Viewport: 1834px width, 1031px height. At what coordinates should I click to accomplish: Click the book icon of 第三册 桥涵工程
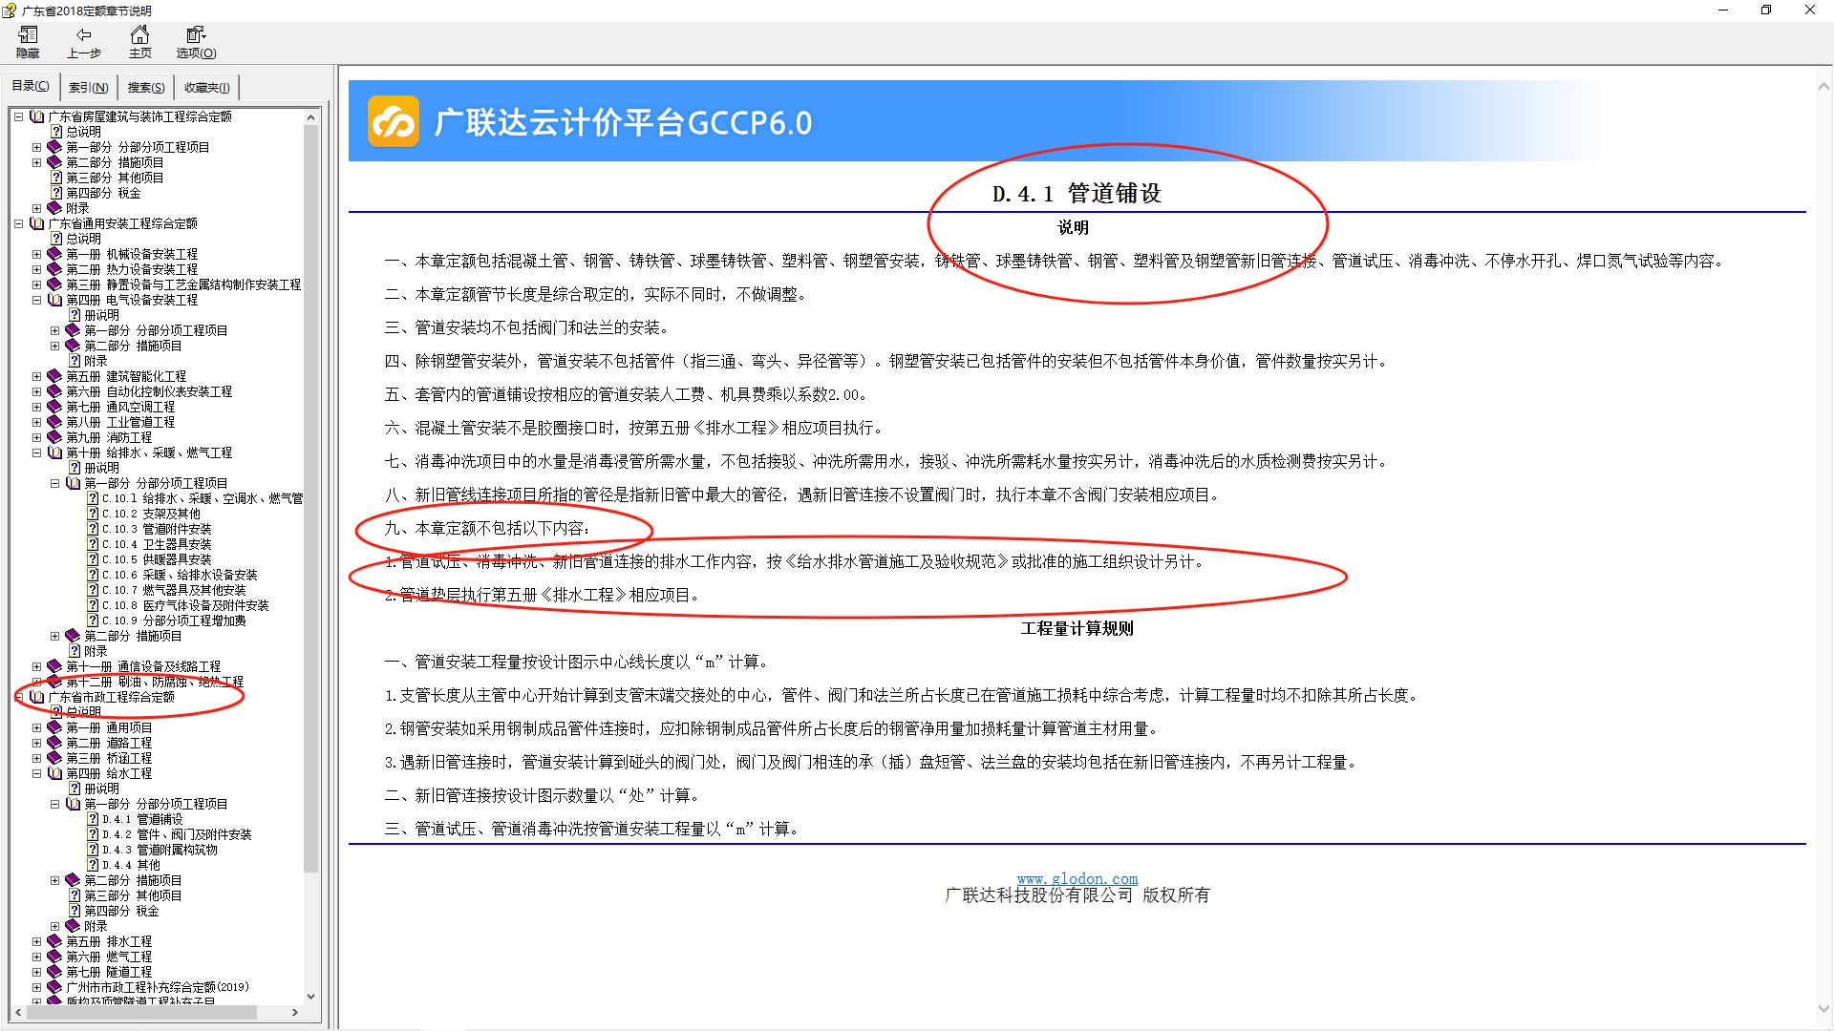(55, 758)
